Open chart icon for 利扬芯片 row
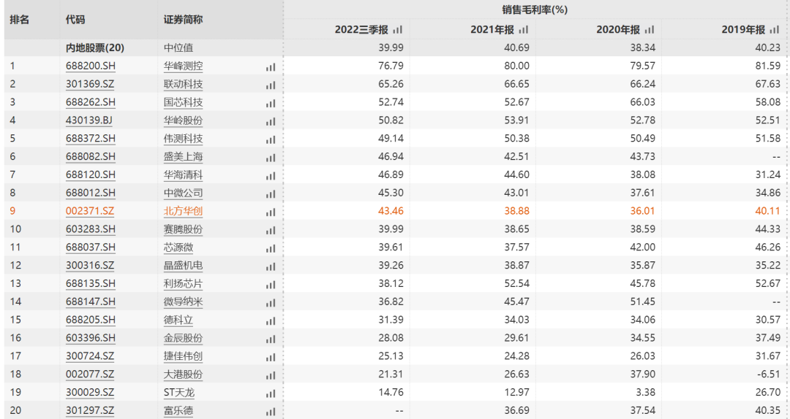 pyautogui.click(x=271, y=284)
